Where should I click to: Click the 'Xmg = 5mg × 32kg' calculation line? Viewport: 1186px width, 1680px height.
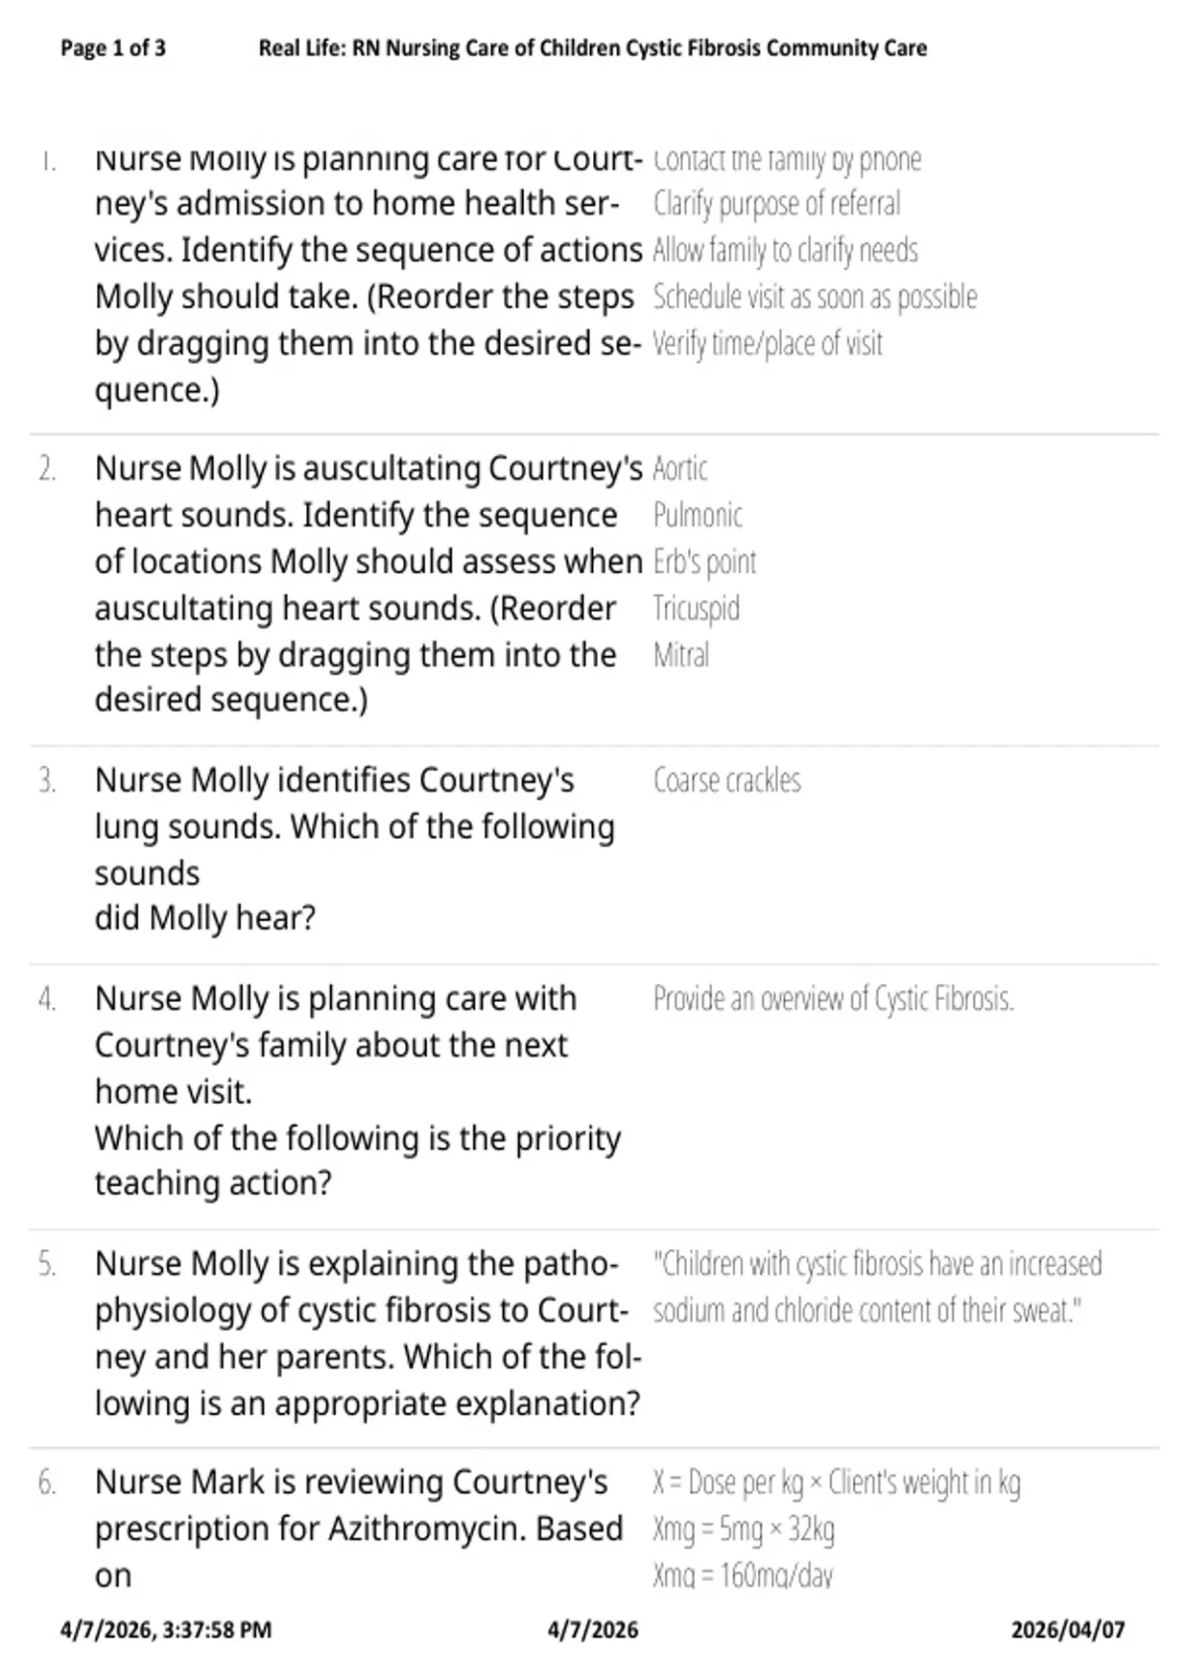click(x=744, y=1529)
